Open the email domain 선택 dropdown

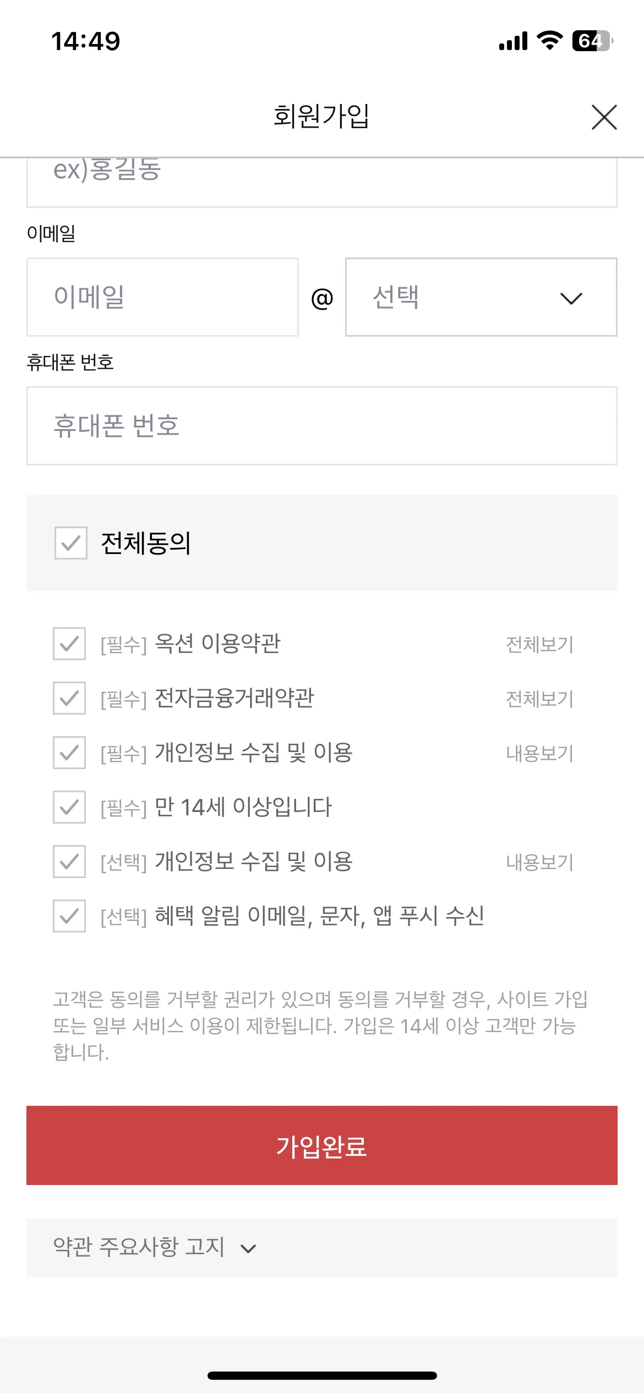click(482, 297)
